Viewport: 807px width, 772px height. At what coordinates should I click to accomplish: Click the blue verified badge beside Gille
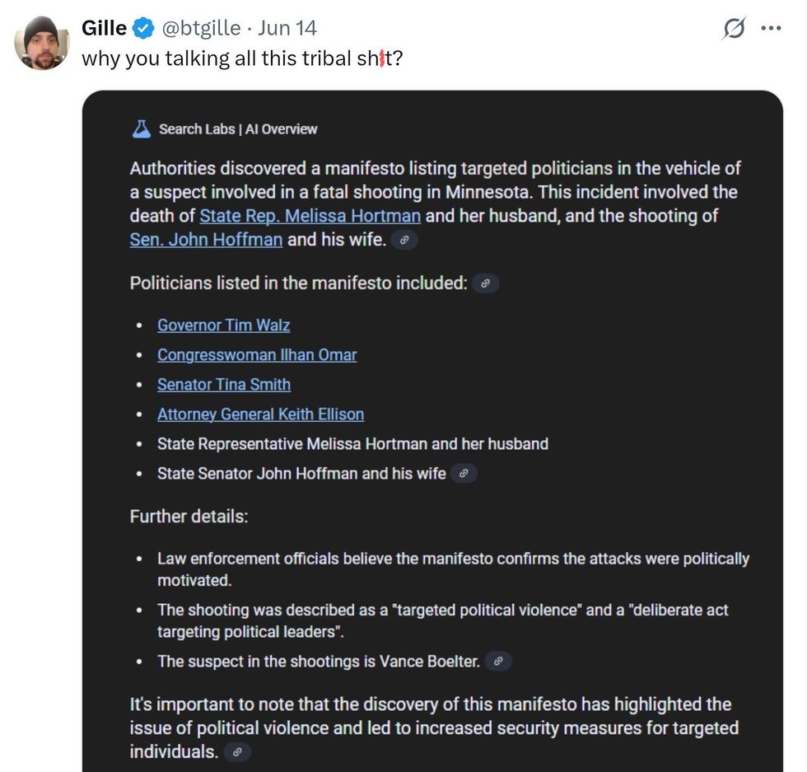point(143,29)
